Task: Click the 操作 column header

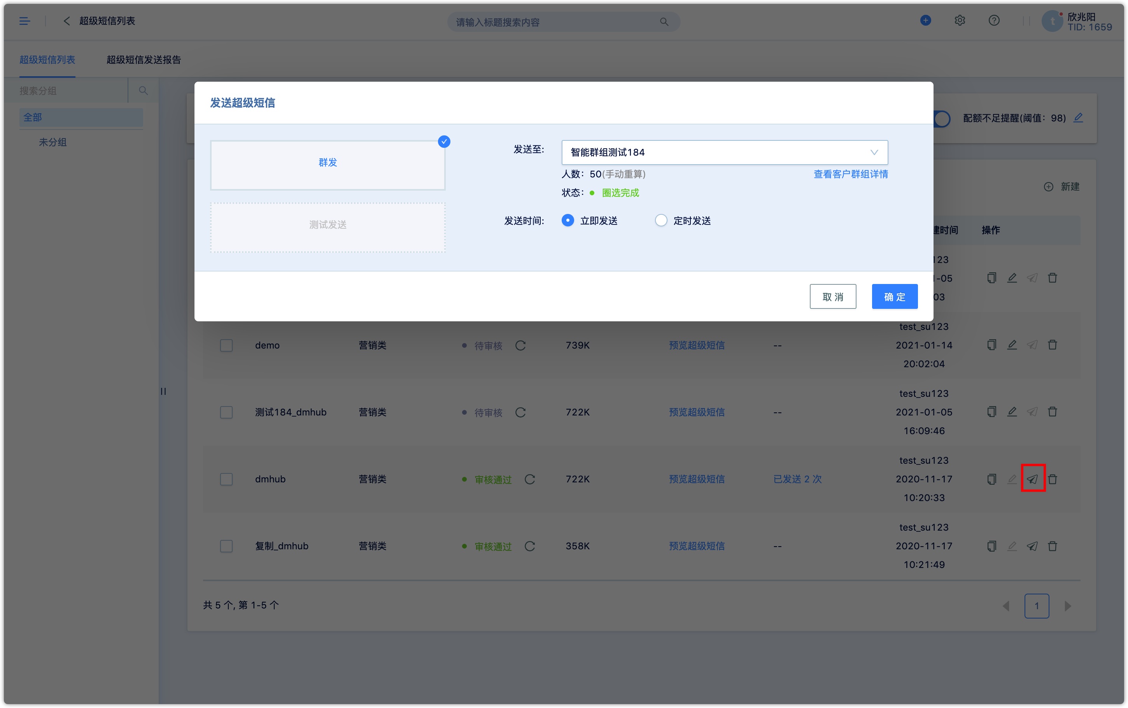Action: [x=990, y=230]
